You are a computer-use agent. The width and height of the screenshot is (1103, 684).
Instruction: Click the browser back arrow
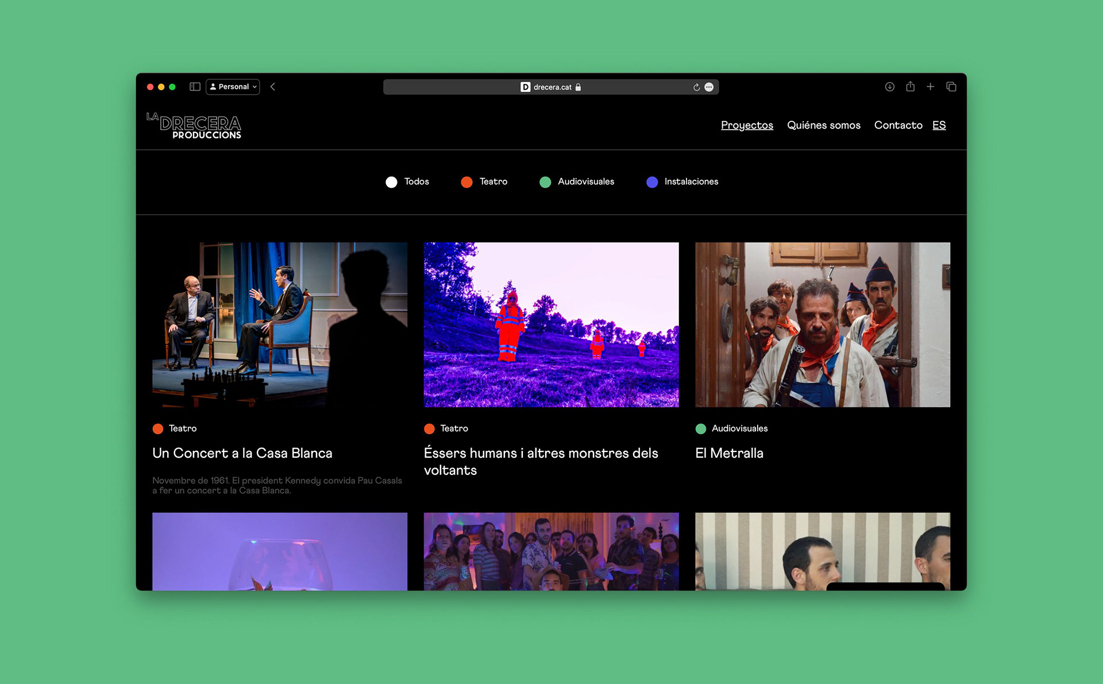(x=273, y=87)
